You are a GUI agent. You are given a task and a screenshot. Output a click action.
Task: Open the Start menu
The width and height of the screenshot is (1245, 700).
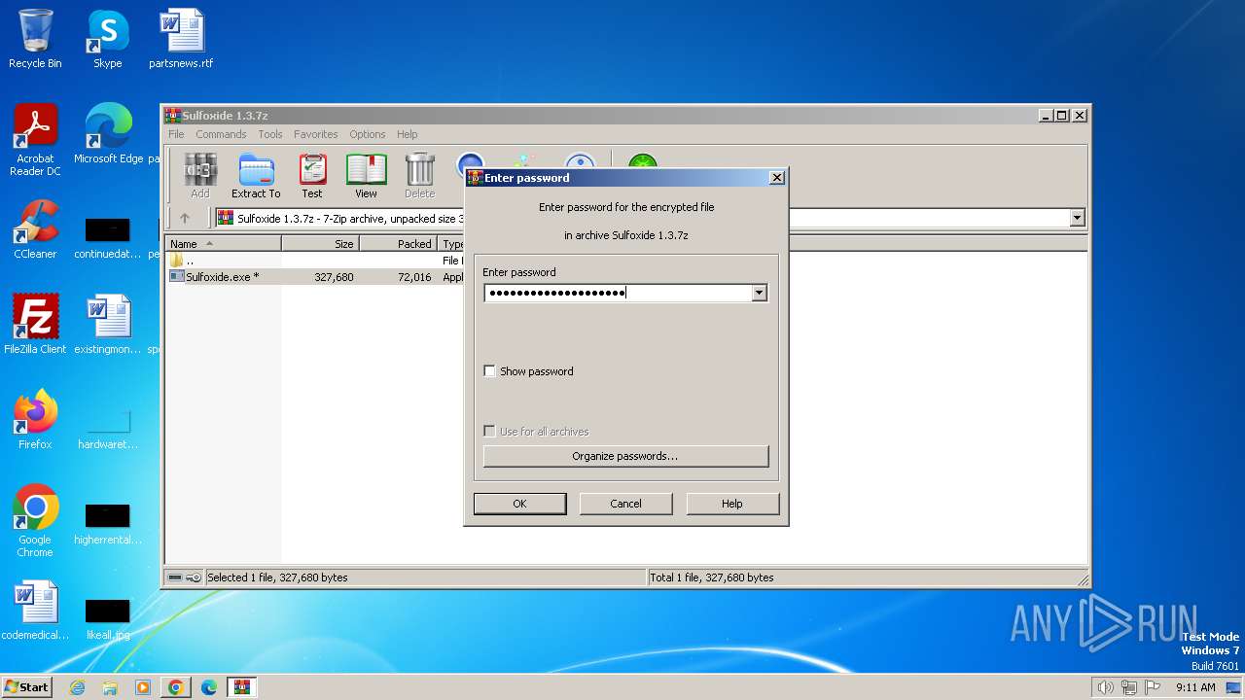tap(26, 687)
